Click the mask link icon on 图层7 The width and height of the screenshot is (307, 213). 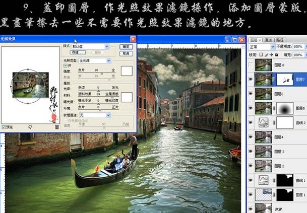point(274,79)
